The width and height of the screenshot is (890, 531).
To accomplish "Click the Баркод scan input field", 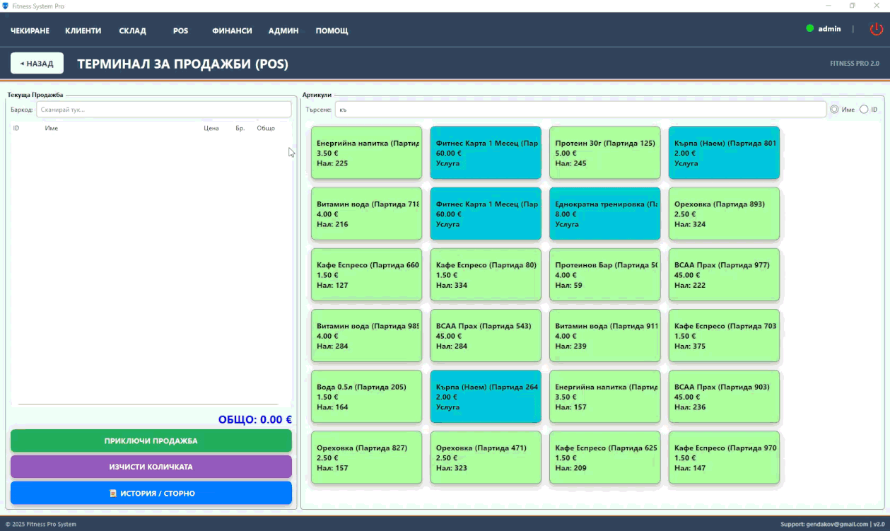I will click(163, 110).
